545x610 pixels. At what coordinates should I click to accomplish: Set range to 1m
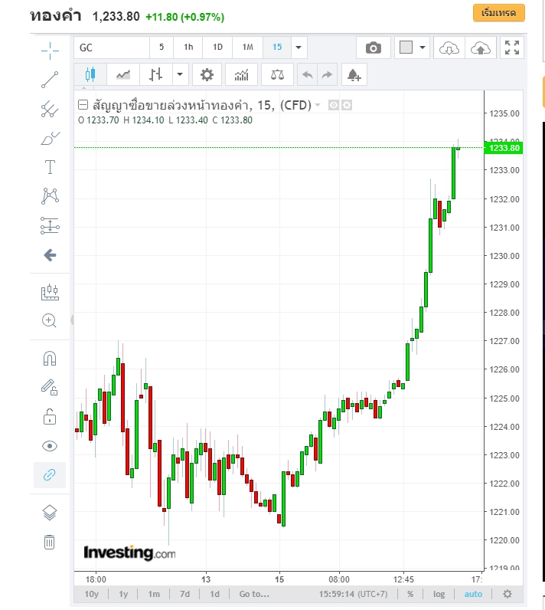[x=154, y=594]
